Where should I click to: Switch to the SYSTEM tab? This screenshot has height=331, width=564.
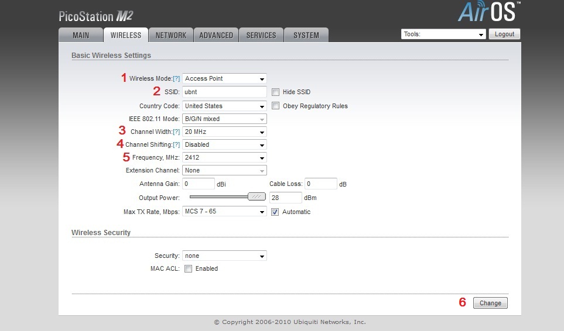pos(306,35)
